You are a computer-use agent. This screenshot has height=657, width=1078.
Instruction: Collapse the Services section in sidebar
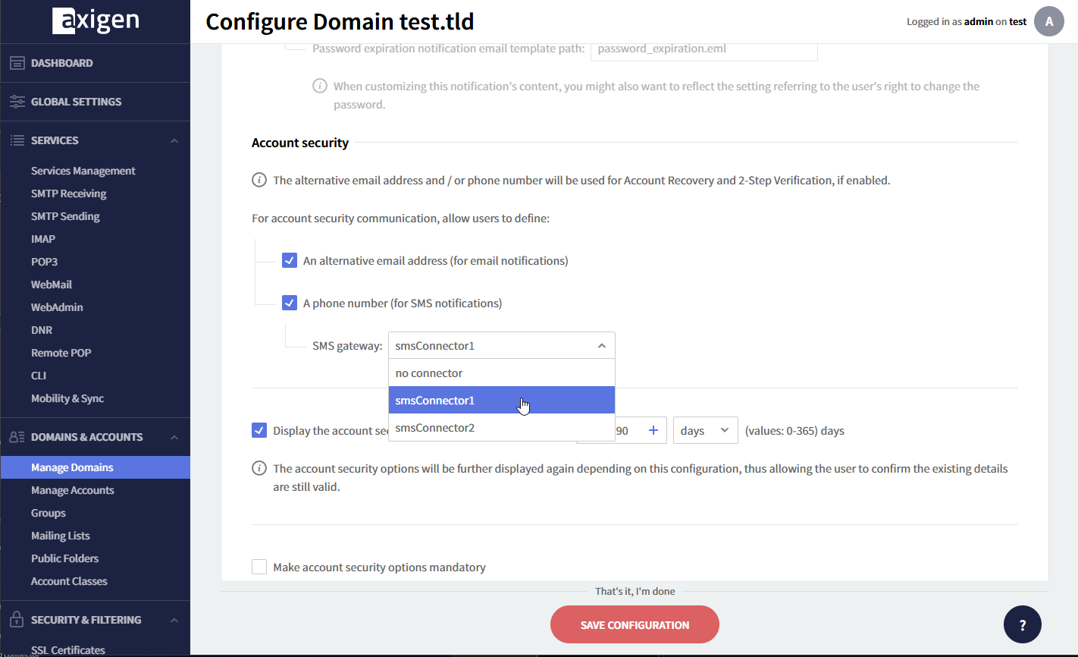coord(174,140)
